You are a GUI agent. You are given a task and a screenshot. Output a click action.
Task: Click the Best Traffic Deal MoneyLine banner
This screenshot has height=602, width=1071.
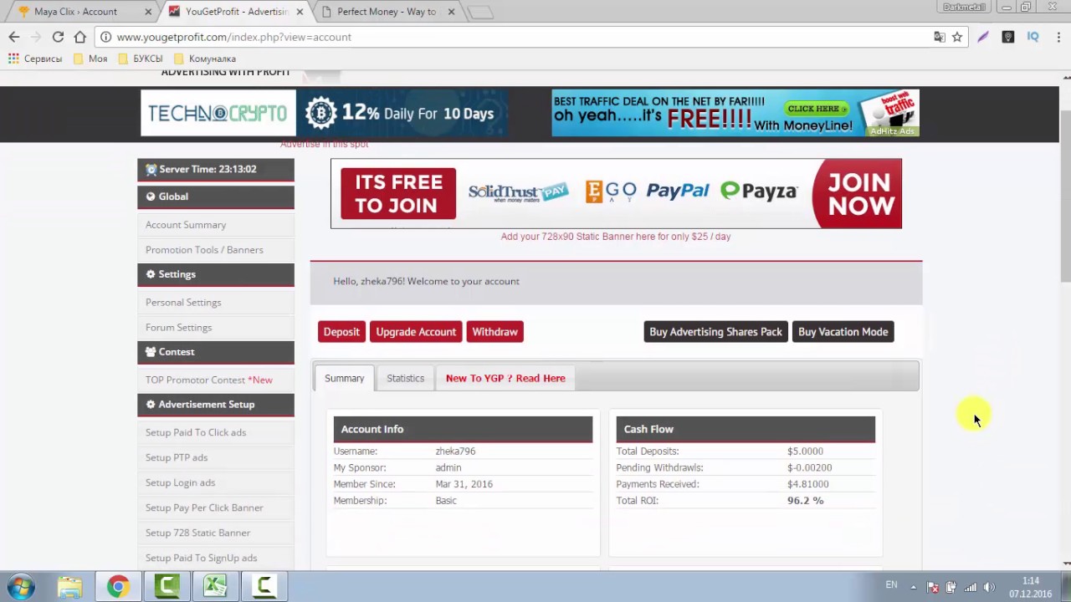[735, 113]
